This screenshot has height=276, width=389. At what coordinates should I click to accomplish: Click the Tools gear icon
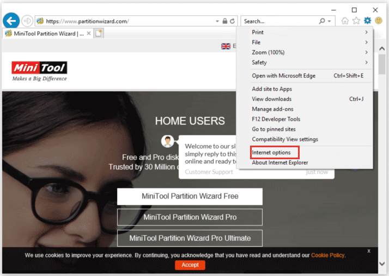pos(367,21)
